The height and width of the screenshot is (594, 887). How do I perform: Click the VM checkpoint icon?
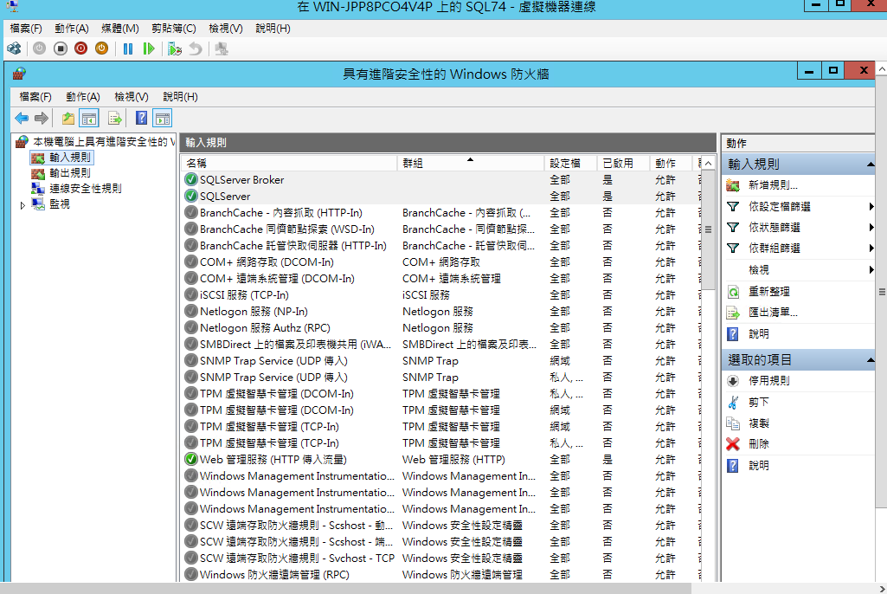[175, 49]
